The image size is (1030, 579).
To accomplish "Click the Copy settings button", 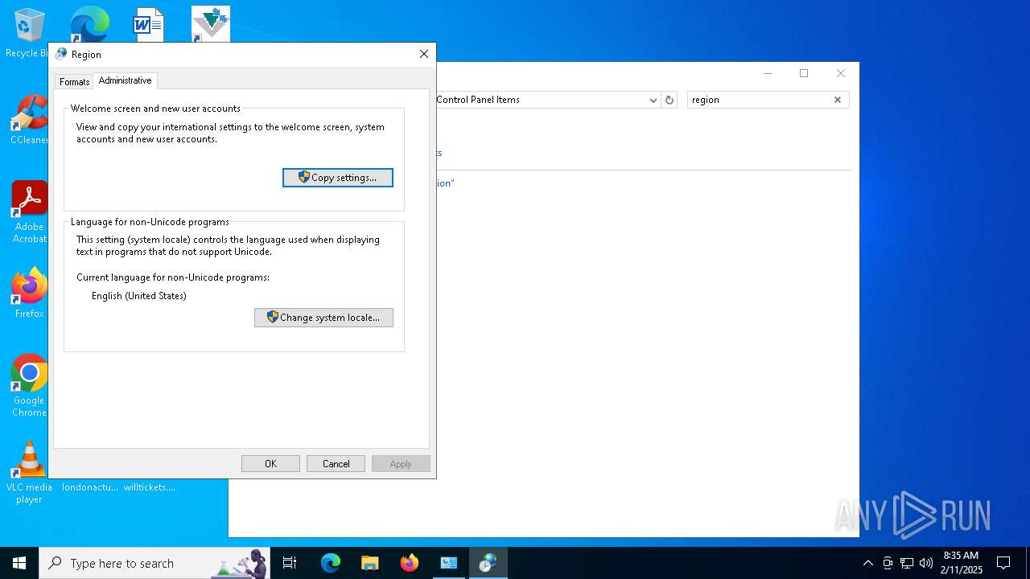I will tap(338, 177).
